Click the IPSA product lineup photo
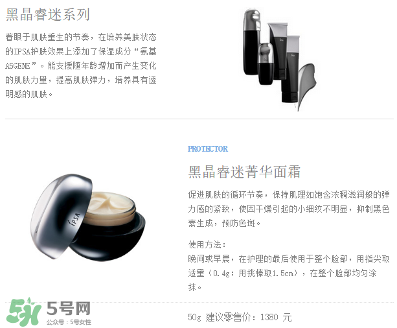This screenshot has width=397, height=328. click(x=280, y=60)
